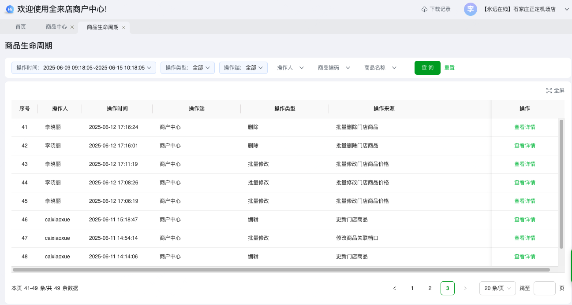
Task: Click the 重置 link
Action: pos(449,68)
